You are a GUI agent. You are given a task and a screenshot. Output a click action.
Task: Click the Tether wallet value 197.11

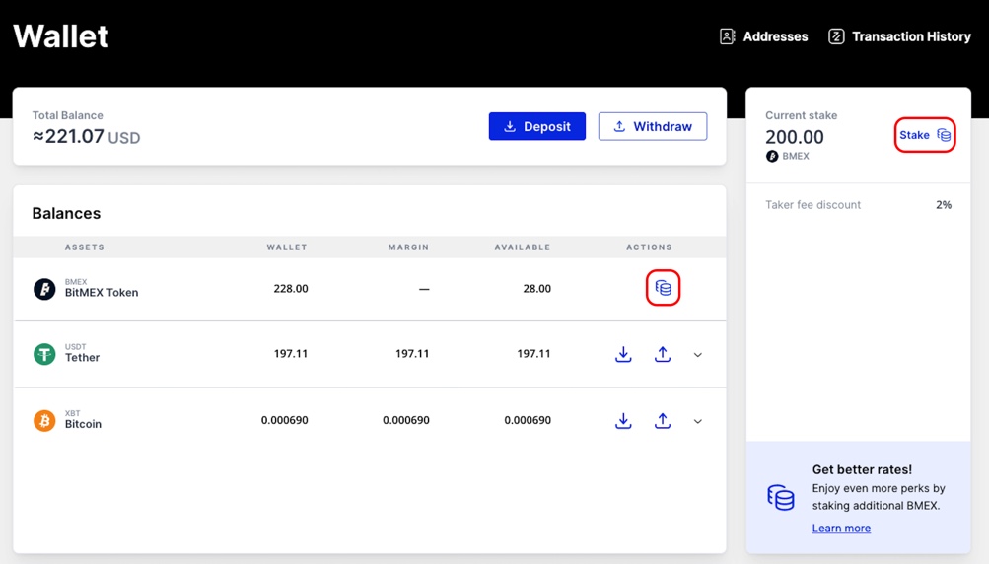pos(291,353)
